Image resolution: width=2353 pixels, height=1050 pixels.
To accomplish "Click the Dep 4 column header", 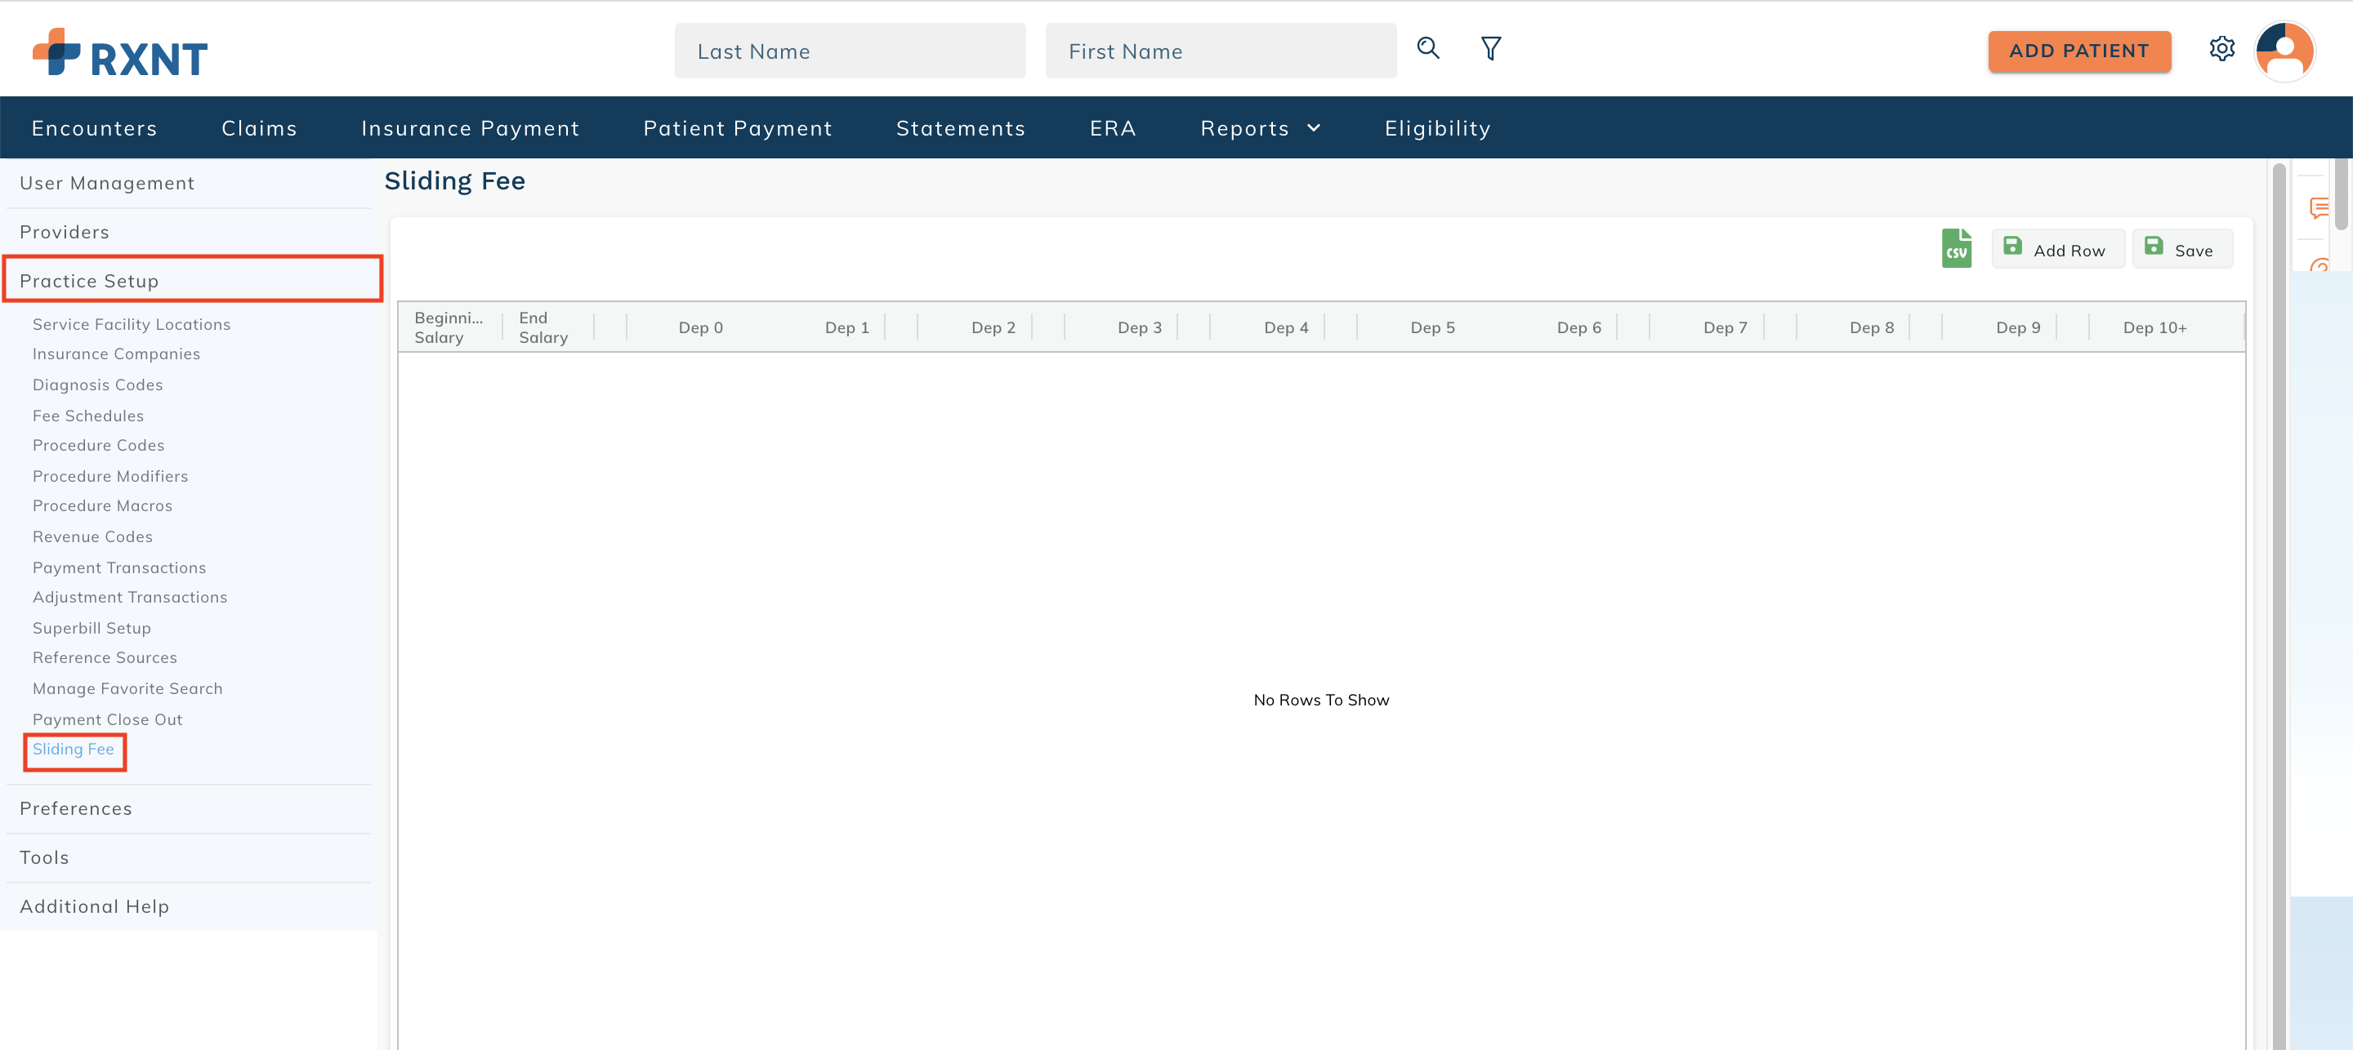I will click(1285, 327).
